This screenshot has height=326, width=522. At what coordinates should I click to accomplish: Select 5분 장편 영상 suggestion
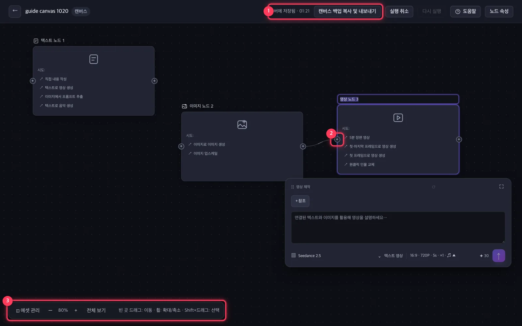coord(357,138)
